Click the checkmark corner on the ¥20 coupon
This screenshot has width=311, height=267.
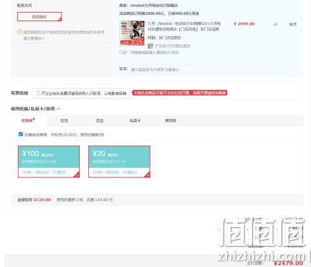point(147,175)
